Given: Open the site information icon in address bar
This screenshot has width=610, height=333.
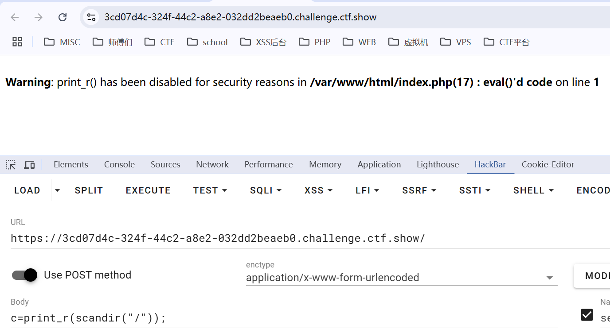Looking at the screenshot, I should [x=91, y=17].
